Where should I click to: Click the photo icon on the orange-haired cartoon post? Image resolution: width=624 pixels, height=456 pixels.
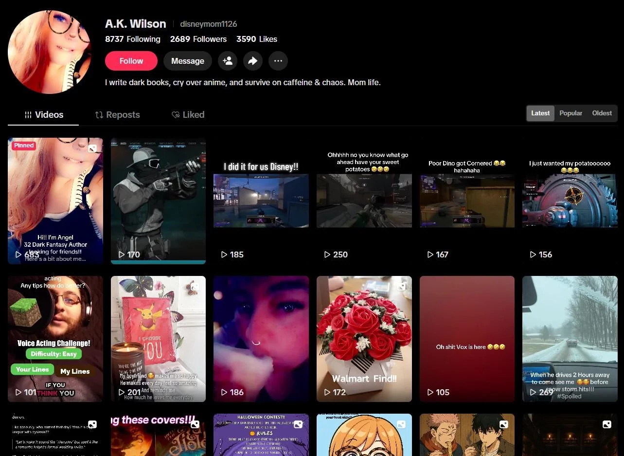coord(401,424)
